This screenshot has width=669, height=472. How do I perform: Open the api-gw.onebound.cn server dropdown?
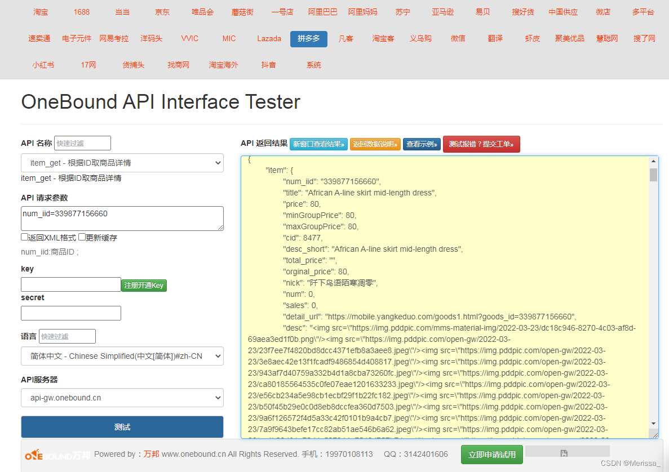pos(122,398)
